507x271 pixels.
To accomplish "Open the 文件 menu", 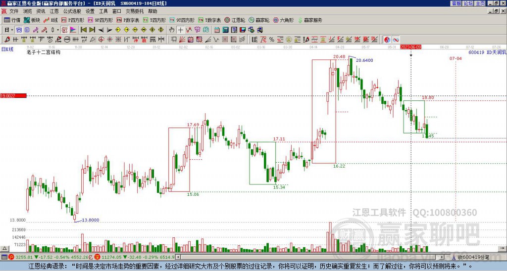I will 13,11.
